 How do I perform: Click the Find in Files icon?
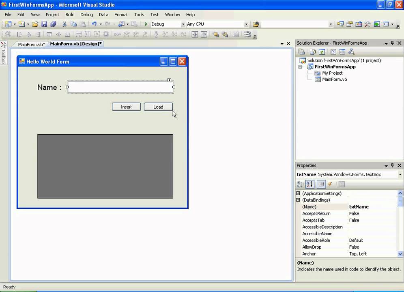tap(256, 24)
